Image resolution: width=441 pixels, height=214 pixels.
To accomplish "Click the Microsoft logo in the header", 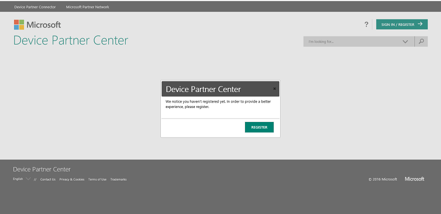I will tap(38, 24).
